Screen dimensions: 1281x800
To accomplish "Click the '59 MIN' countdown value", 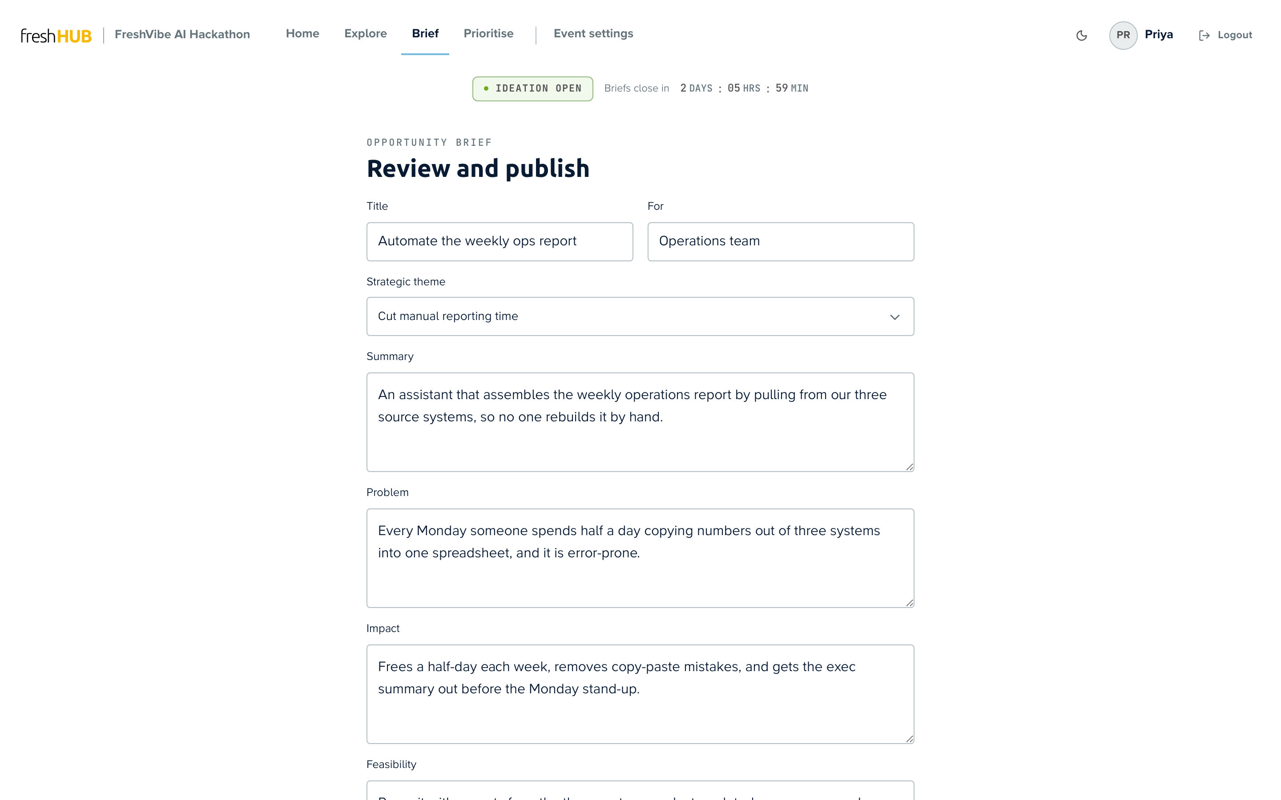I will (x=791, y=88).
